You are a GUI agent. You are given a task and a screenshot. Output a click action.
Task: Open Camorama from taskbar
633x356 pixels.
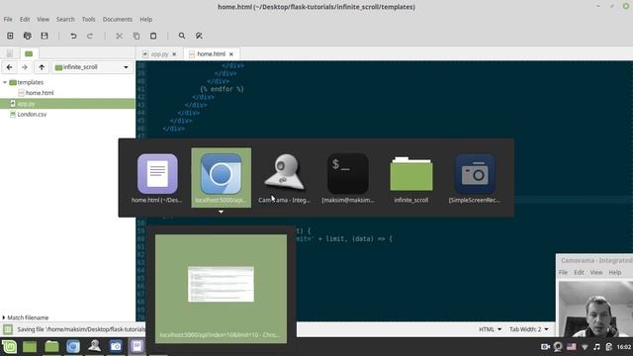pos(95,347)
